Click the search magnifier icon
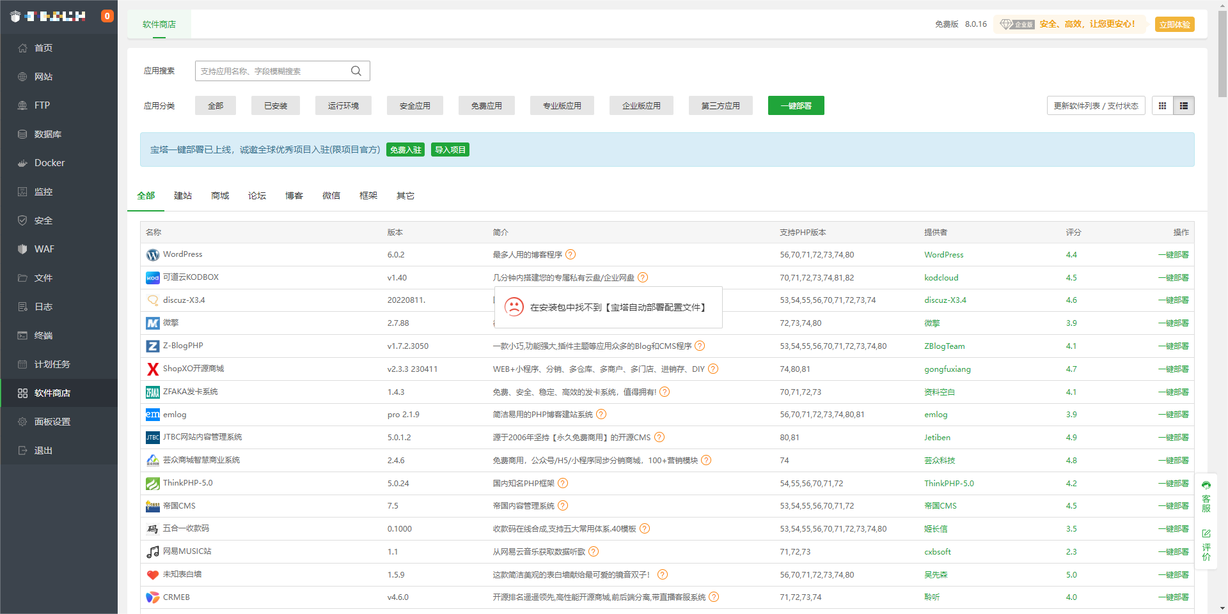 point(356,71)
